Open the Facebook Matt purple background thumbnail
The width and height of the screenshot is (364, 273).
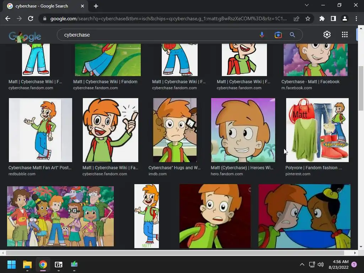click(x=316, y=60)
